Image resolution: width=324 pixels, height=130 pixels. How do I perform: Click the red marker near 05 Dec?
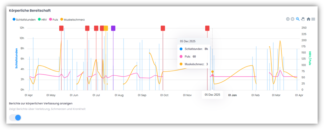click(207, 28)
